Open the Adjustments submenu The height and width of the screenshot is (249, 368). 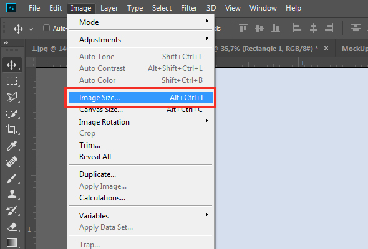click(141, 39)
